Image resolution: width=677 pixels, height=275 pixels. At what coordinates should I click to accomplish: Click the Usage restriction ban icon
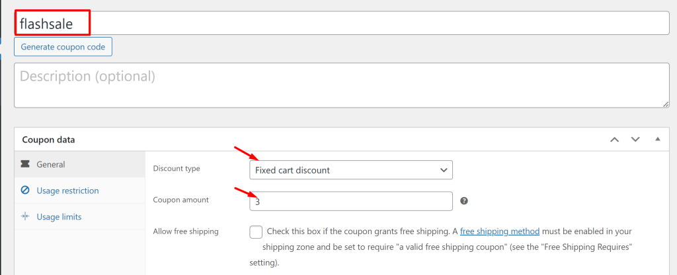[x=25, y=190]
